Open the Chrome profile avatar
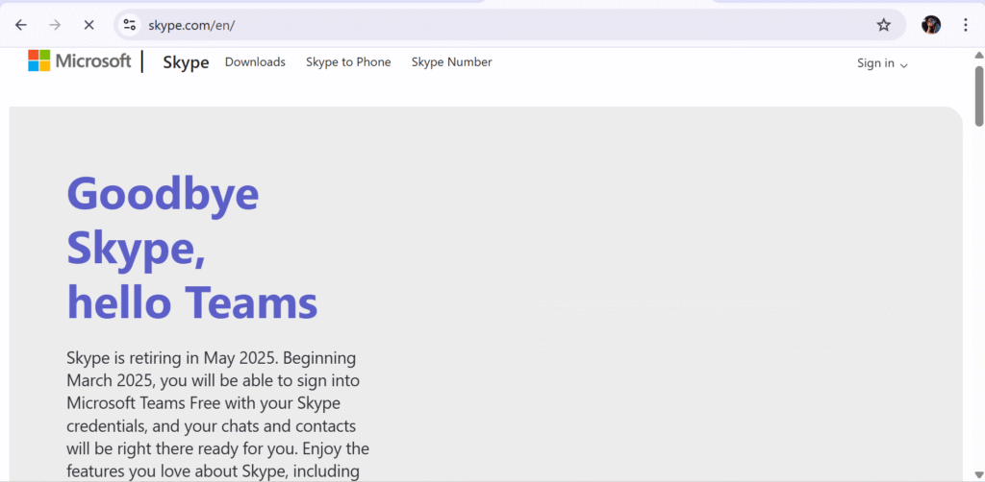985x482 pixels. 930,25
